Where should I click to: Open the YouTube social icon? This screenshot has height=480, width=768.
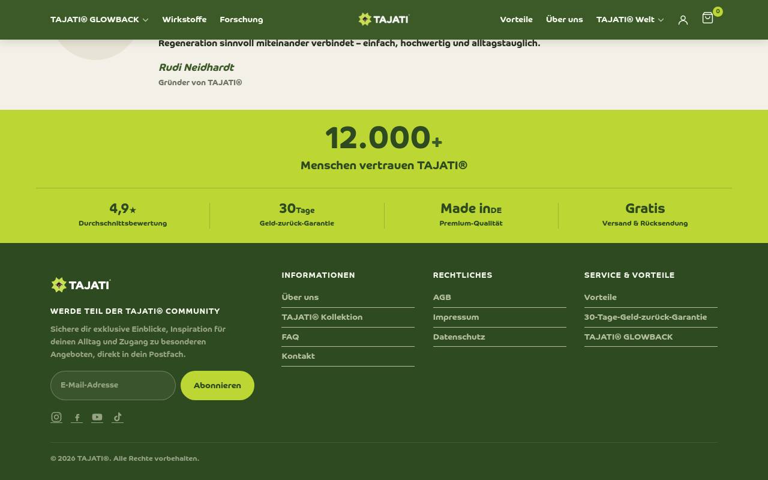[x=97, y=417]
